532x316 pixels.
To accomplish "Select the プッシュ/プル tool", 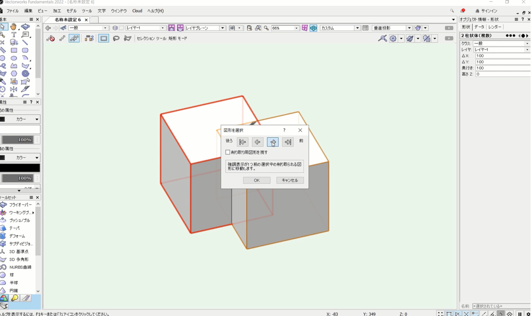I will [17, 220].
